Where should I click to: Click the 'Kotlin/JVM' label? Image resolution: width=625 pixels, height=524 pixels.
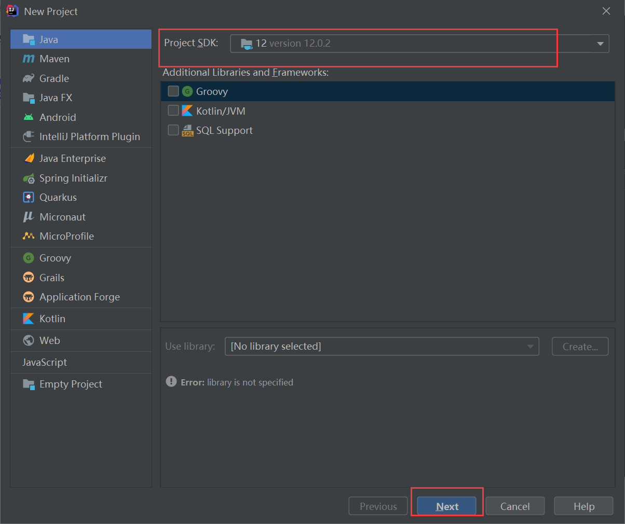pyautogui.click(x=221, y=111)
